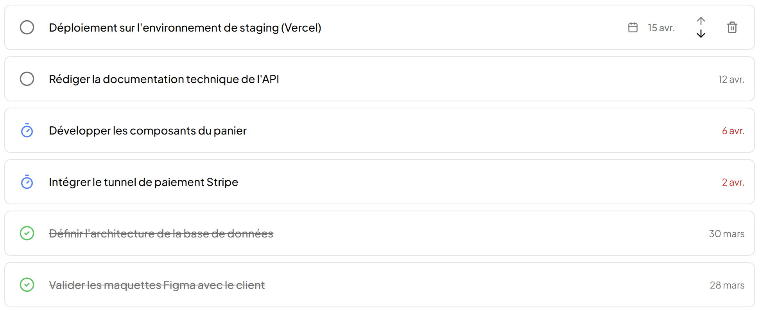This screenshot has height=310, width=760.
Task: Click the 30 mars date label
Action: point(726,234)
